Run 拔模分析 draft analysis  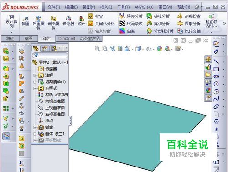[x=158, y=16]
